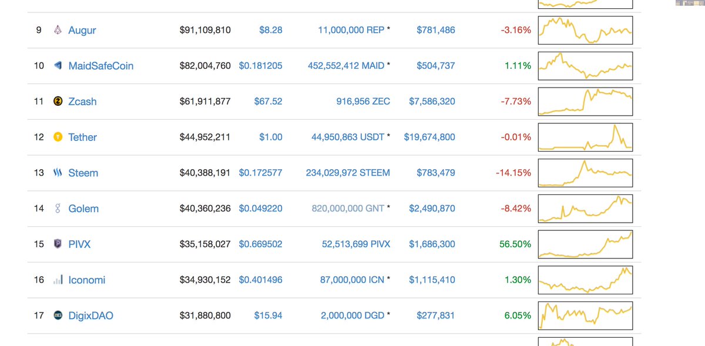Click Iconomi volume $1,115,410

coord(432,280)
